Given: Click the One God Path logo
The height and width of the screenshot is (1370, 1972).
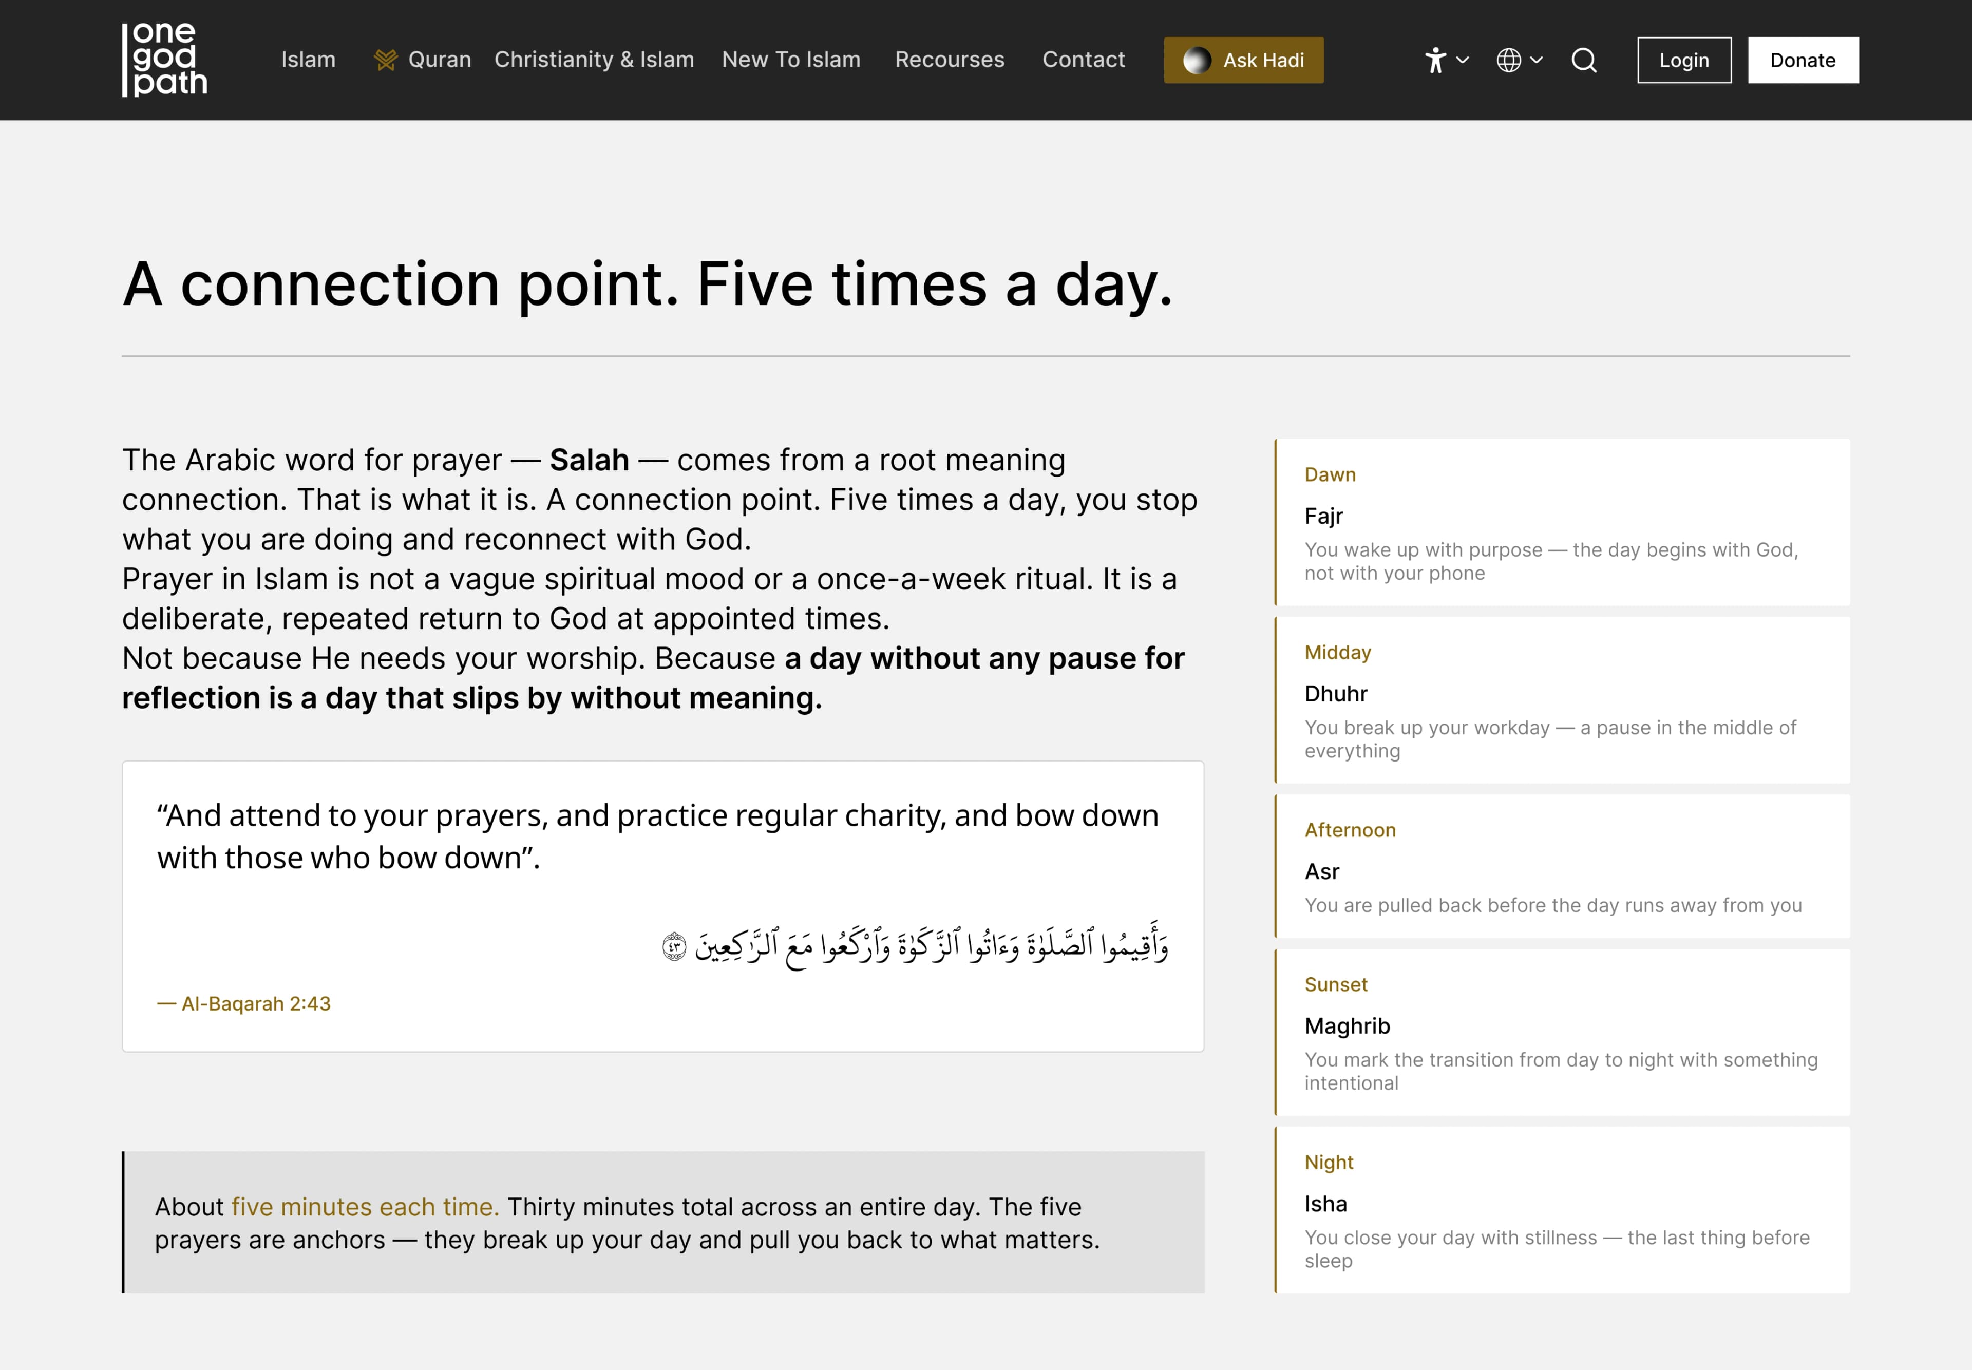Looking at the screenshot, I should coord(165,59).
